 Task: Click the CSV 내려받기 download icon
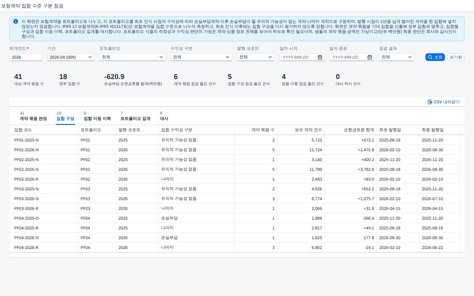coord(430,102)
